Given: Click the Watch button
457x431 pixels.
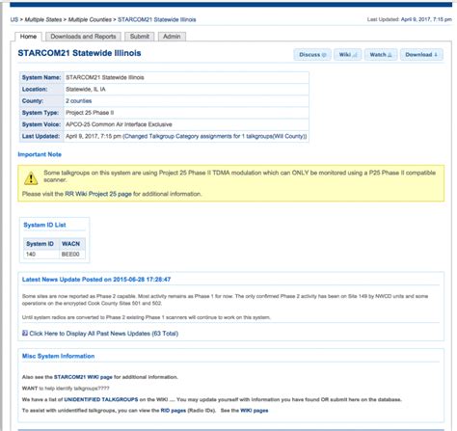Looking at the screenshot, I should pos(381,55).
